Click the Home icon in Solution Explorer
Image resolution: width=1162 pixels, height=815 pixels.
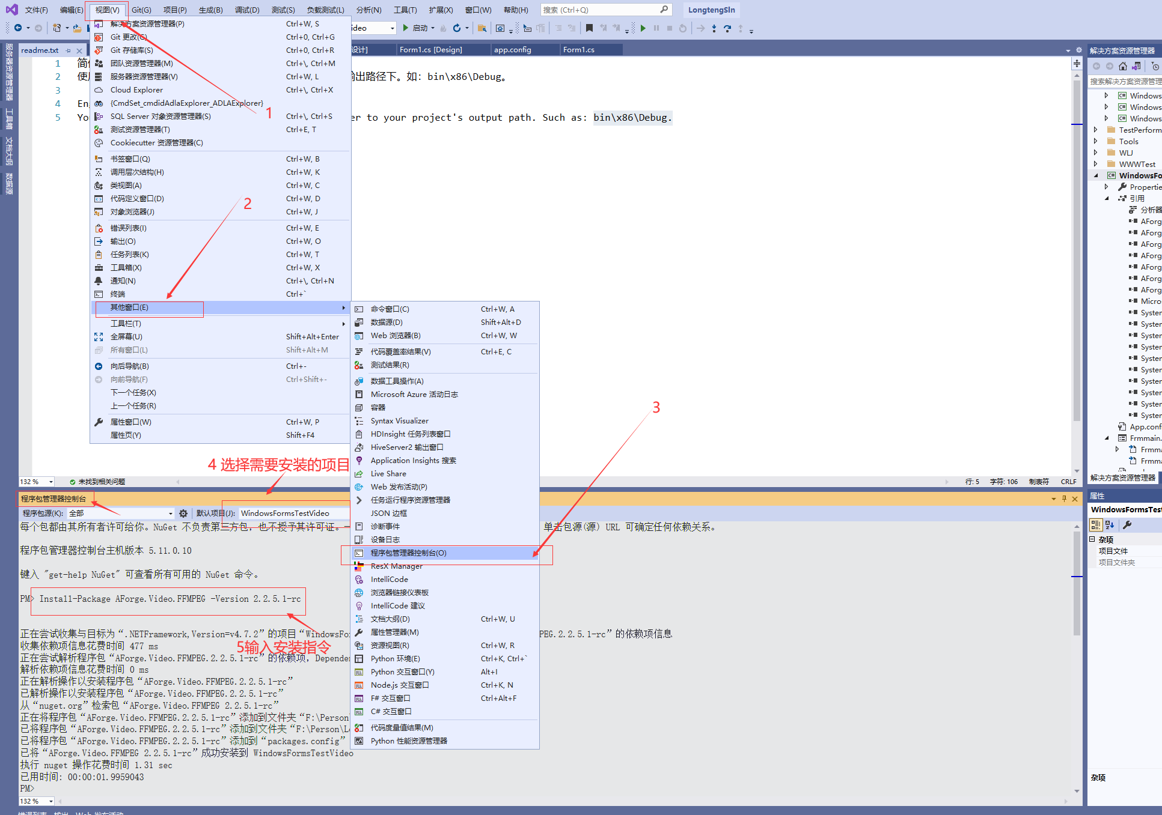click(x=1122, y=66)
